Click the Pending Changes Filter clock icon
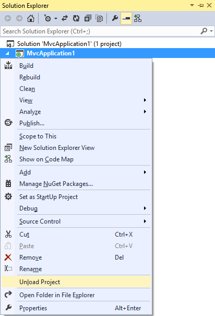This screenshot has width=215, height=316. coord(47,18)
